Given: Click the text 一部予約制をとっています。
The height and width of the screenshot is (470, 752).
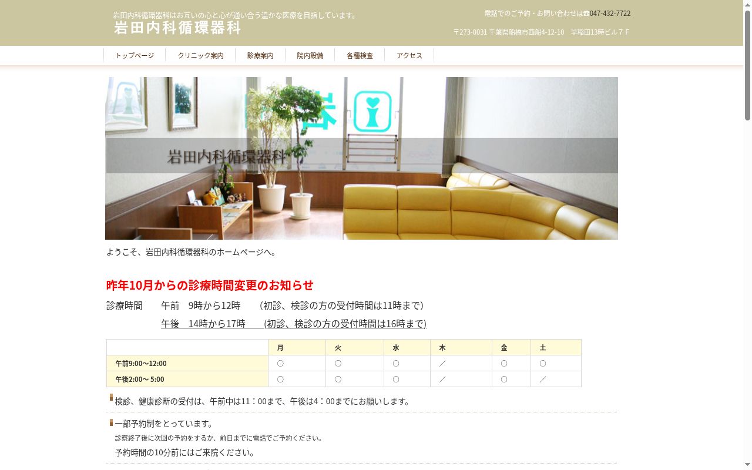Looking at the screenshot, I should click(x=165, y=424).
